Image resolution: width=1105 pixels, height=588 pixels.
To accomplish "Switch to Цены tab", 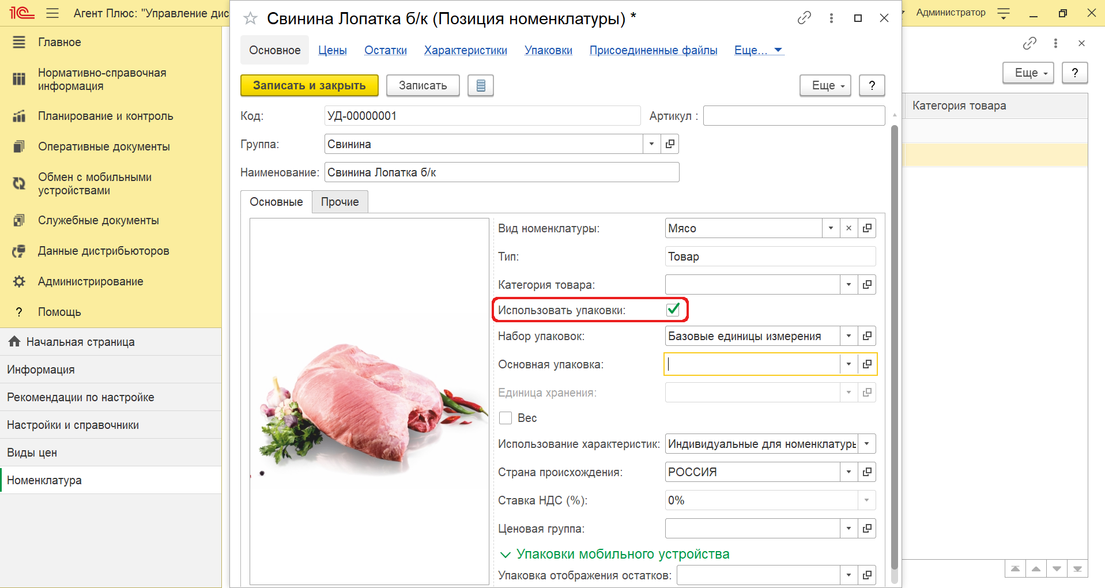I will 333,50.
